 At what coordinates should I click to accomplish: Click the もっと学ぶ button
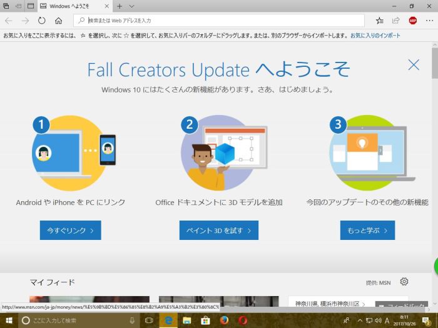(367, 230)
